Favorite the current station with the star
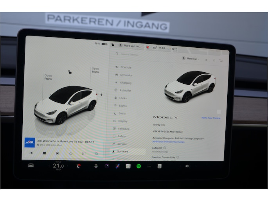Image resolution: width=268 pixels, height=201 pixels. pos(71,154)
